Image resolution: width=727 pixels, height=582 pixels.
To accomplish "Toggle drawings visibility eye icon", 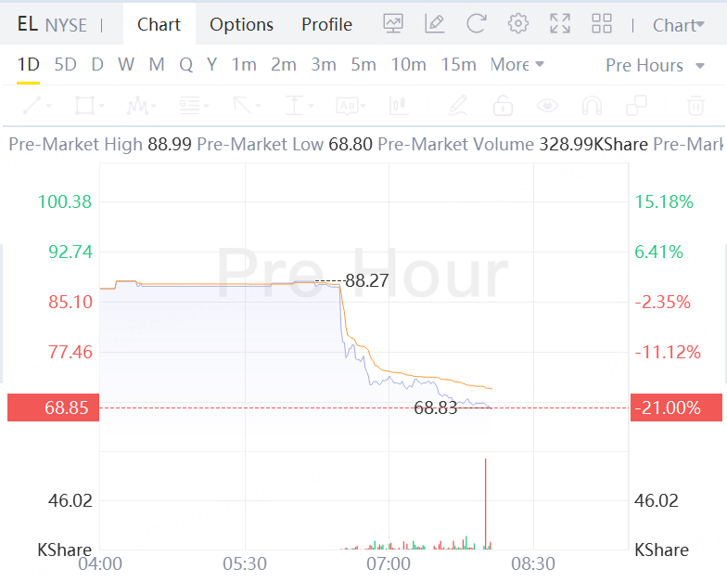I will [x=547, y=106].
